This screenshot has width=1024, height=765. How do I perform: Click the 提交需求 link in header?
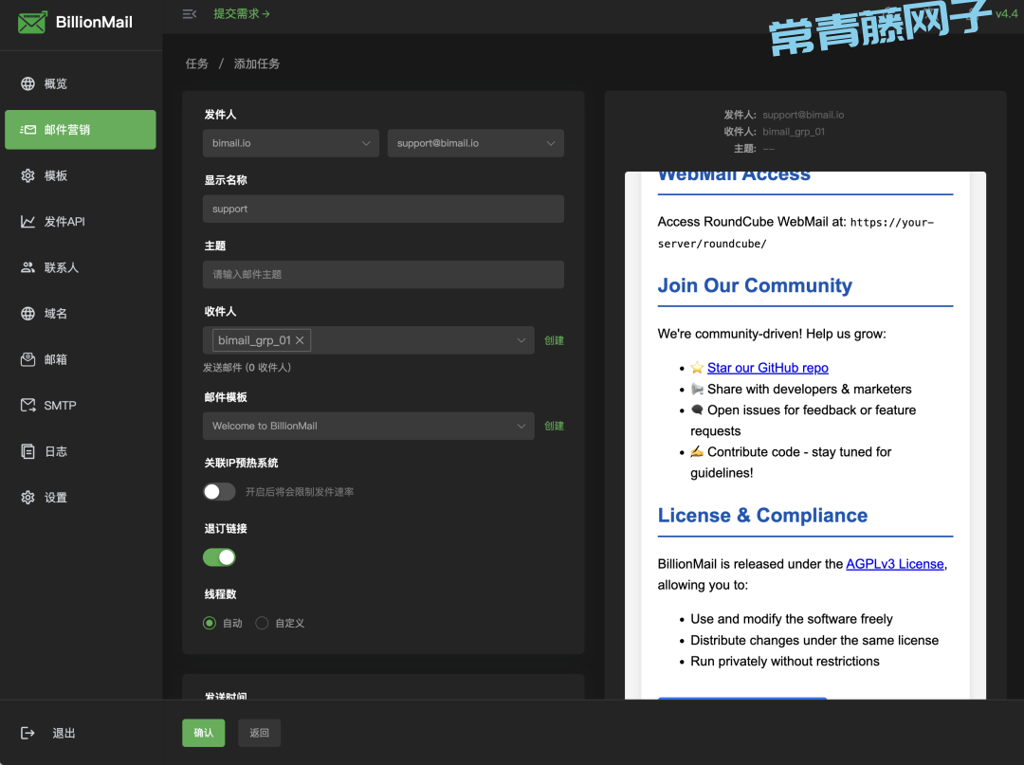click(x=242, y=13)
